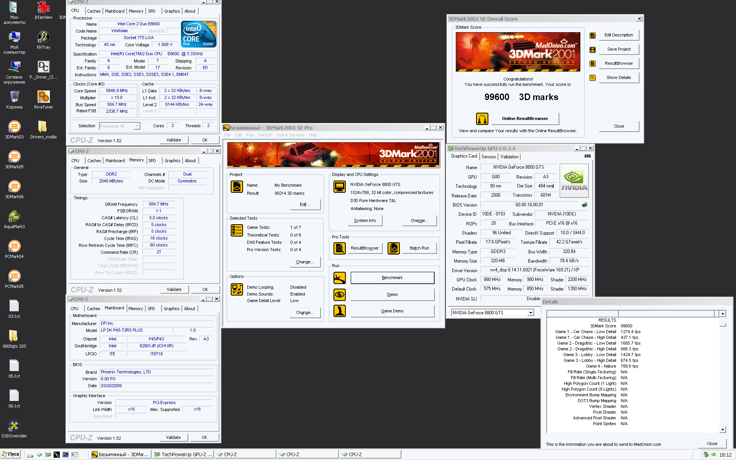Click the Options icon in 3DMark2001
This screenshot has width=736, height=460.
click(237, 289)
